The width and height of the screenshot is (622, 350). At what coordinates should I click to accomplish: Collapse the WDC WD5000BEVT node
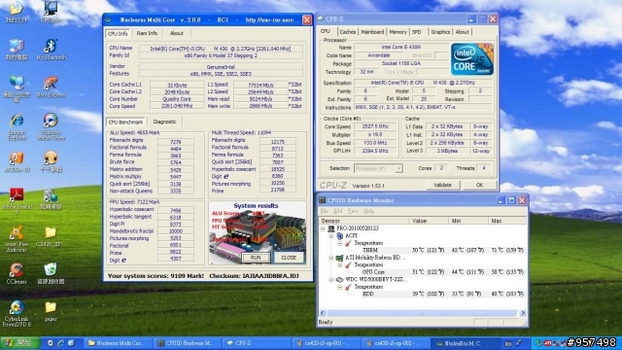(x=331, y=279)
